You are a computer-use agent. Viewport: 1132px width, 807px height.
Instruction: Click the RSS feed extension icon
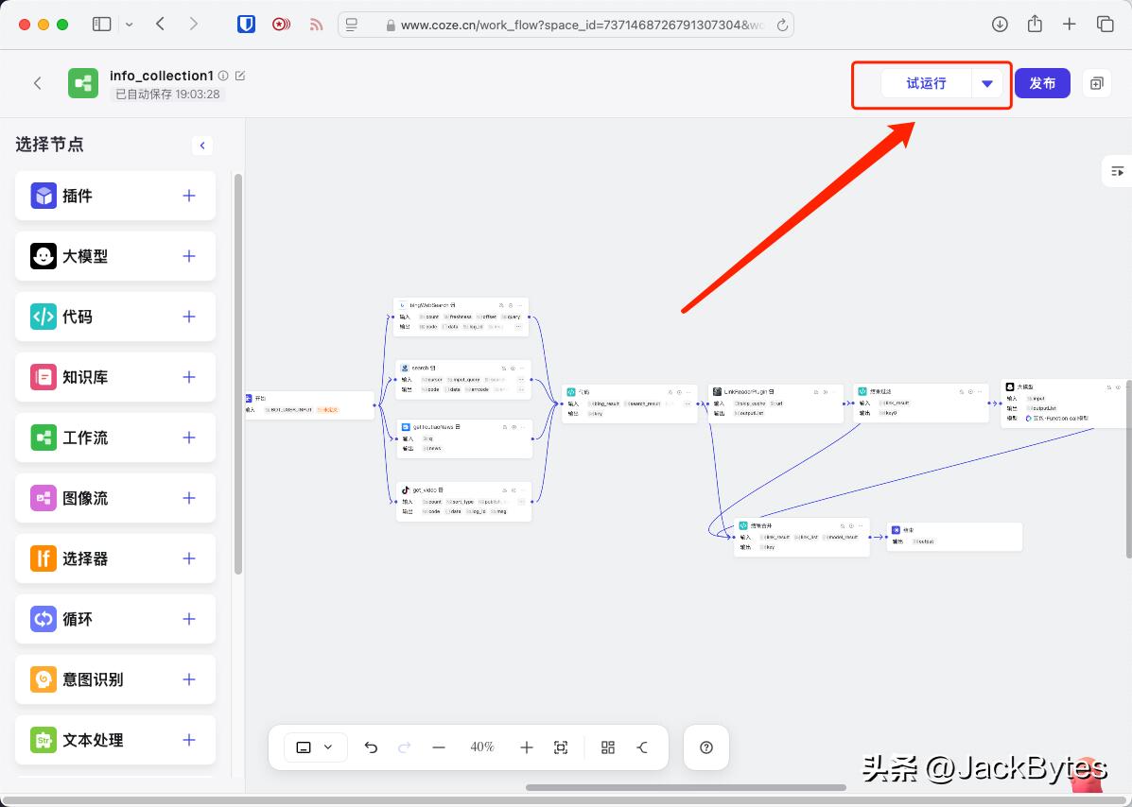[x=316, y=25]
